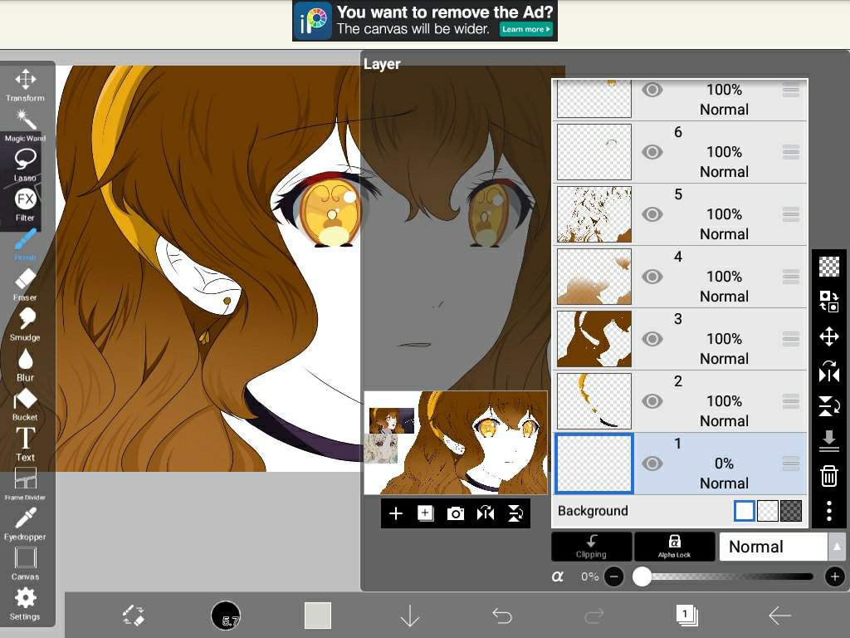Toggle Alpha Lock on current layer
The height and width of the screenshot is (638, 850).
pyautogui.click(x=674, y=546)
